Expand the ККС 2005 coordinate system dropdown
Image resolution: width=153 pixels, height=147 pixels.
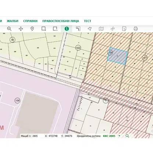point(119,136)
